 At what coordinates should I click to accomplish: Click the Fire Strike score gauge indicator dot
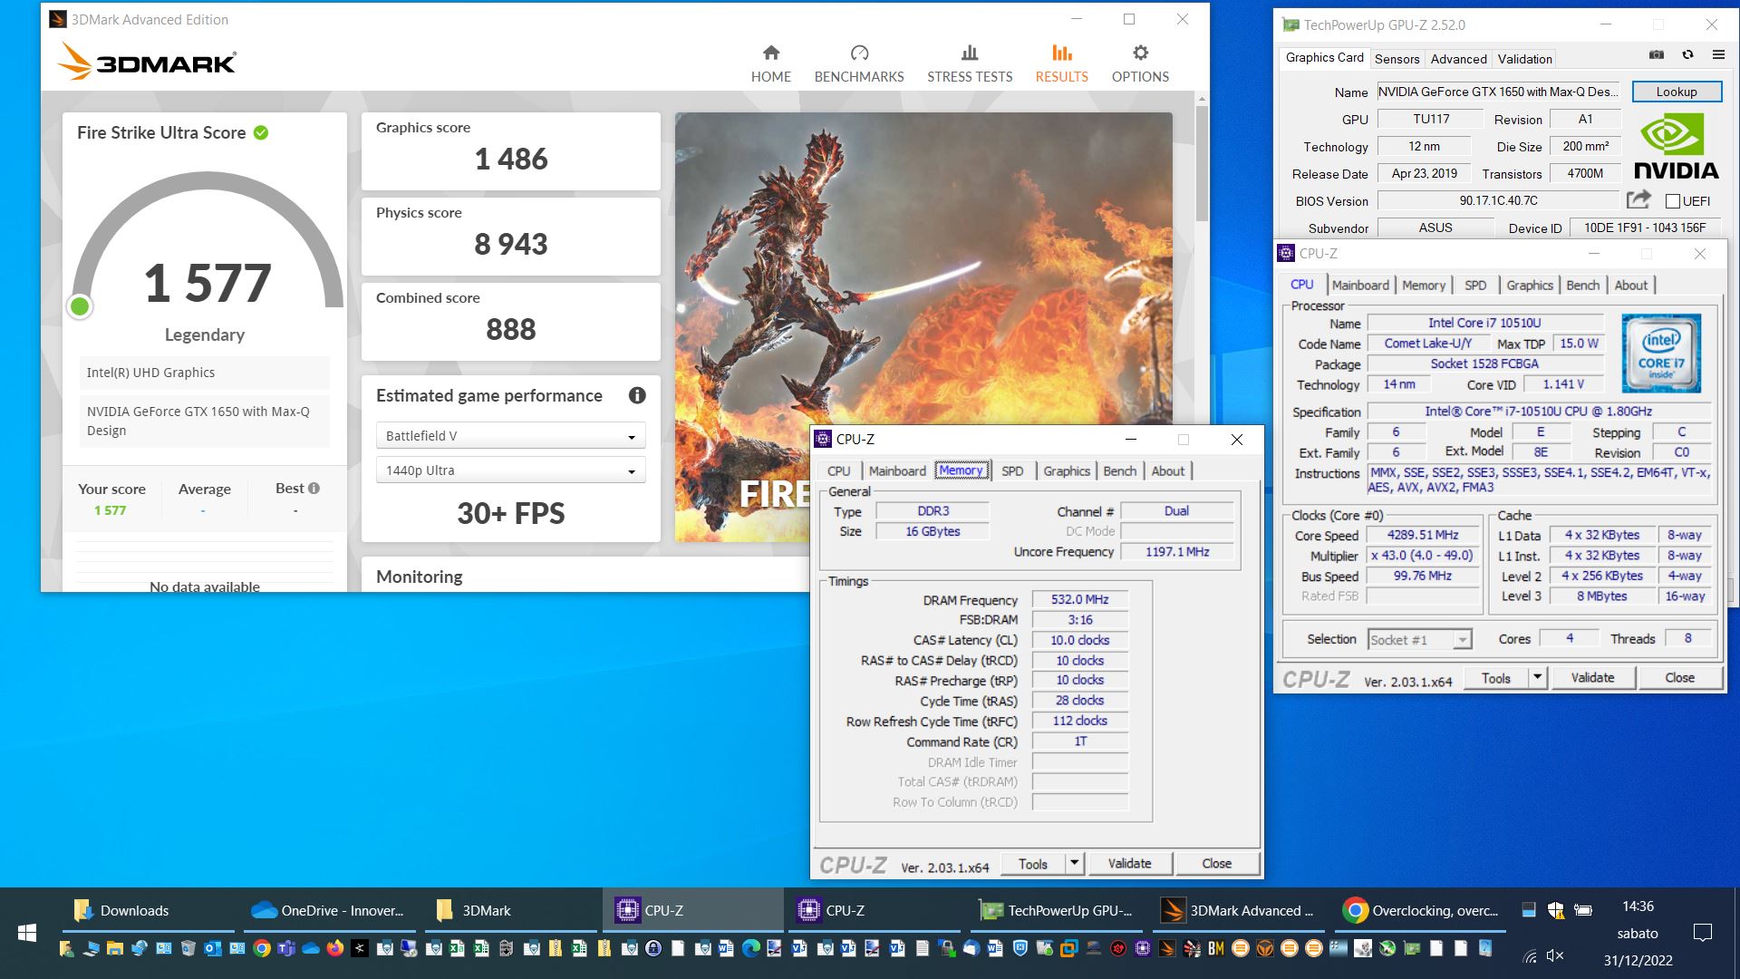click(80, 306)
